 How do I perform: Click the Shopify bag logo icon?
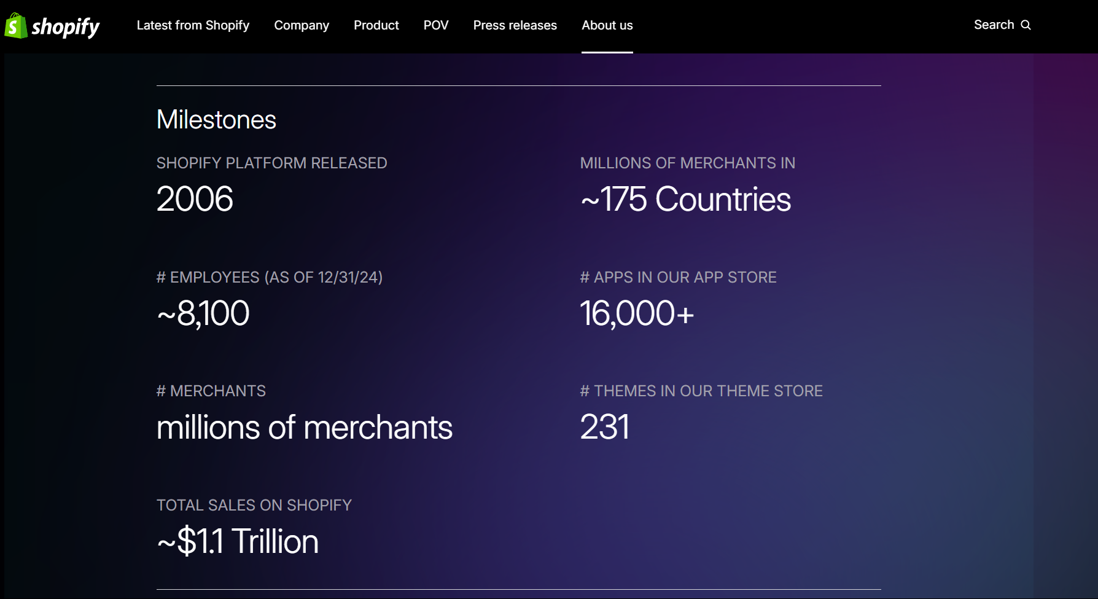(15, 26)
